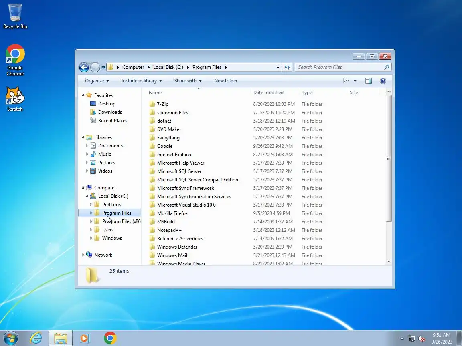Click the Favorites star icon
Screen dimensions: 462x346
(x=89, y=95)
